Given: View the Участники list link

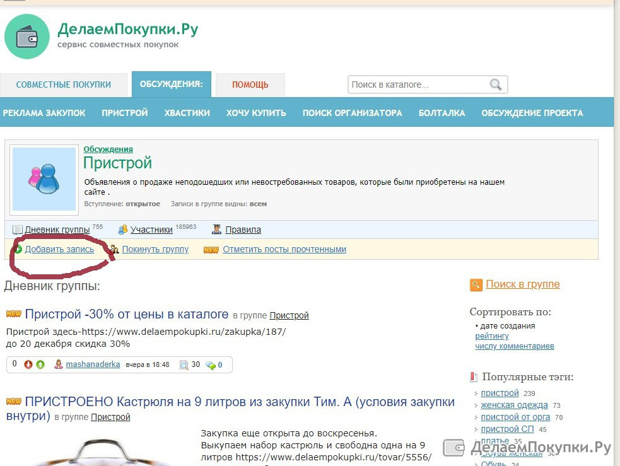Looking at the screenshot, I should [x=151, y=230].
